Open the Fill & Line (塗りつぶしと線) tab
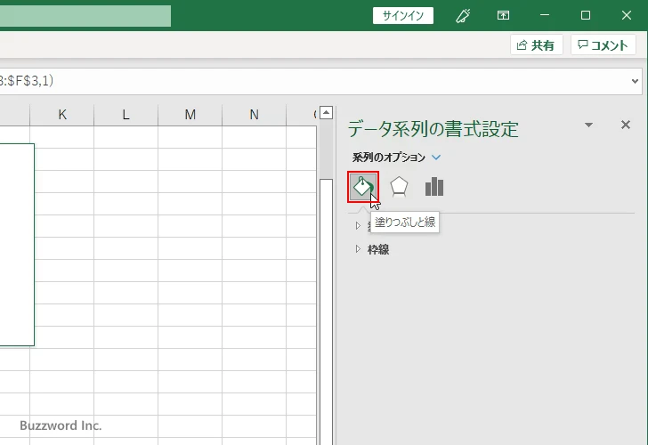Image resolution: width=648 pixels, height=445 pixels. click(363, 187)
